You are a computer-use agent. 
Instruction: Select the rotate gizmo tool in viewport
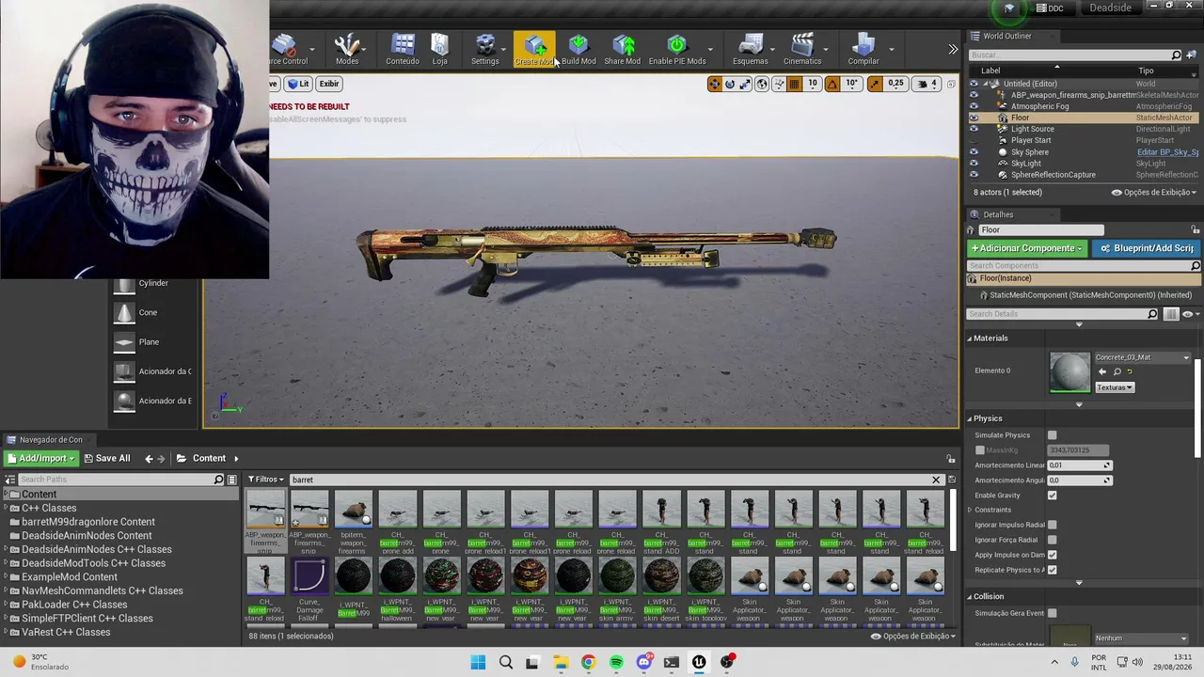pos(730,84)
